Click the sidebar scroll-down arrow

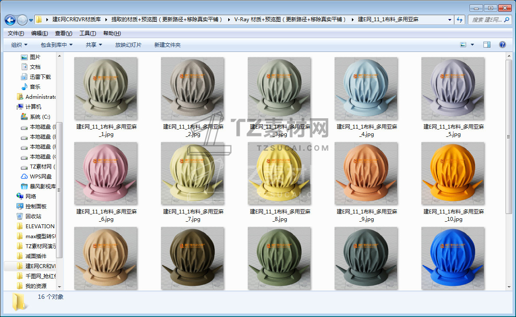pos(59,287)
